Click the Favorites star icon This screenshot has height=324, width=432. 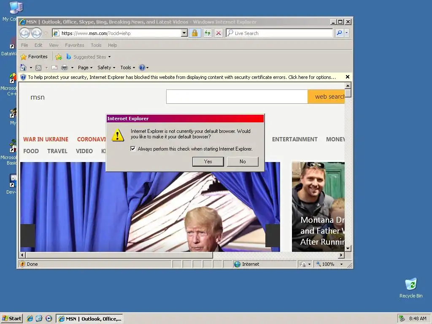coord(24,57)
